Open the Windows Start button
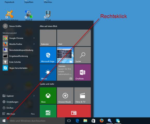The width and height of the screenshot is (150, 124). [4, 121]
